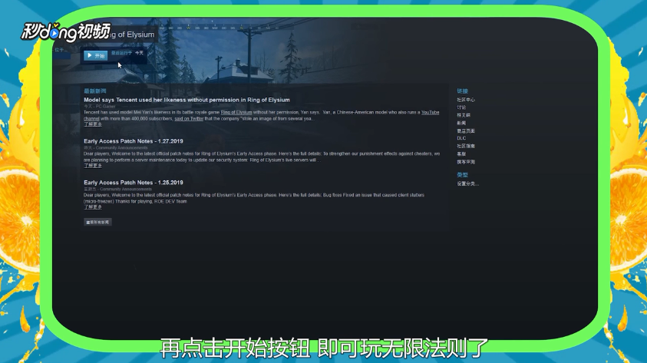Click the 查看所有新闻 button below news
647x363 pixels.
point(97,222)
